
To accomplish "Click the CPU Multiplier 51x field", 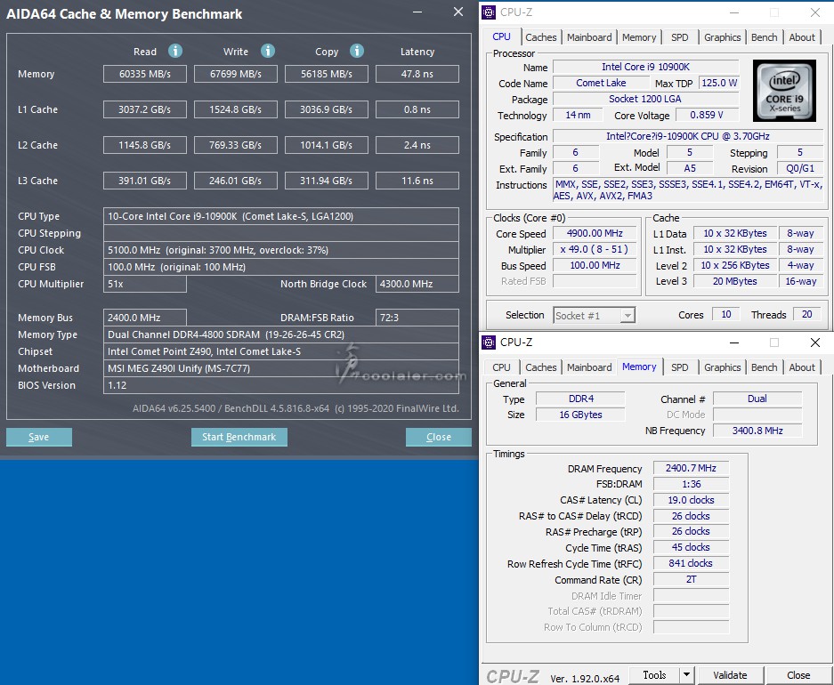I will coord(145,284).
